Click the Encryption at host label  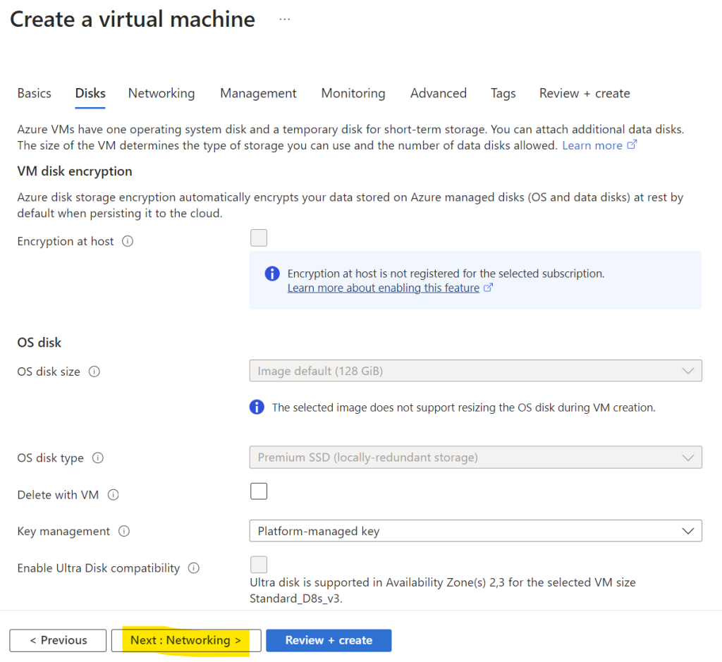tap(66, 241)
